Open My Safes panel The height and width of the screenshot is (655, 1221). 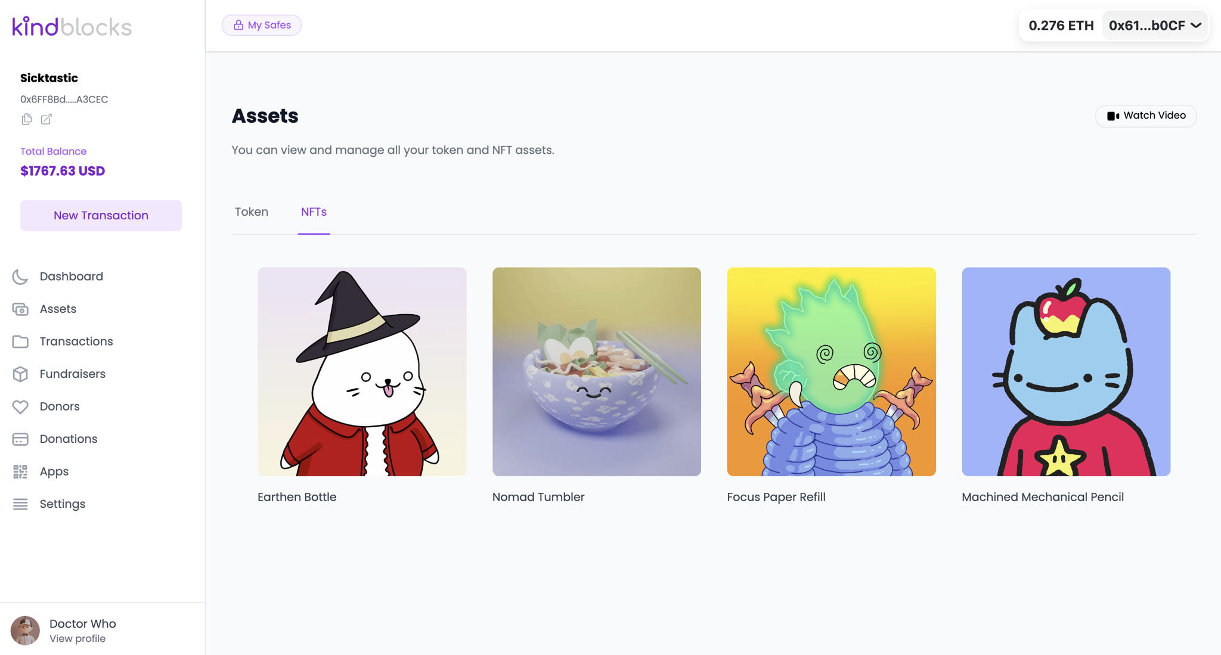(x=262, y=25)
